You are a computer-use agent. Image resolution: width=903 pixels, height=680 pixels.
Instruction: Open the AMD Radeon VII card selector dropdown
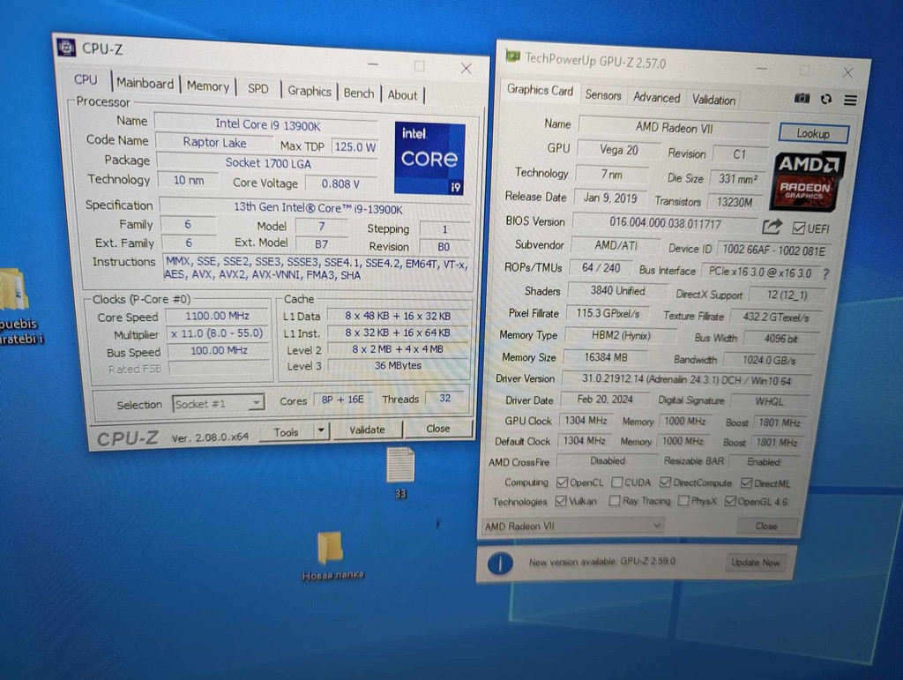(572, 526)
